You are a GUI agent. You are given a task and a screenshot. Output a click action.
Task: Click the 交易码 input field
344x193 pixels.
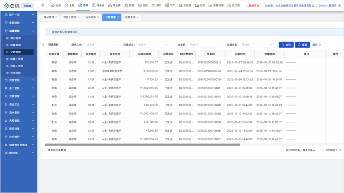206,45
